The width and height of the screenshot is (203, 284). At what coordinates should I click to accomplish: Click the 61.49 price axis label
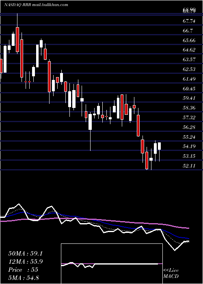[189, 79]
